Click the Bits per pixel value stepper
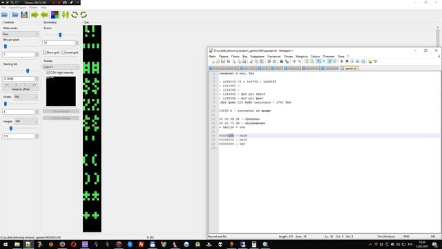Viewport: 442px width, 249px height. coord(37,55)
